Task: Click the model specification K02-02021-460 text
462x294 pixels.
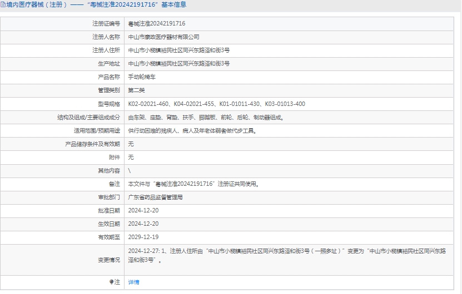Action: (148, 104)
